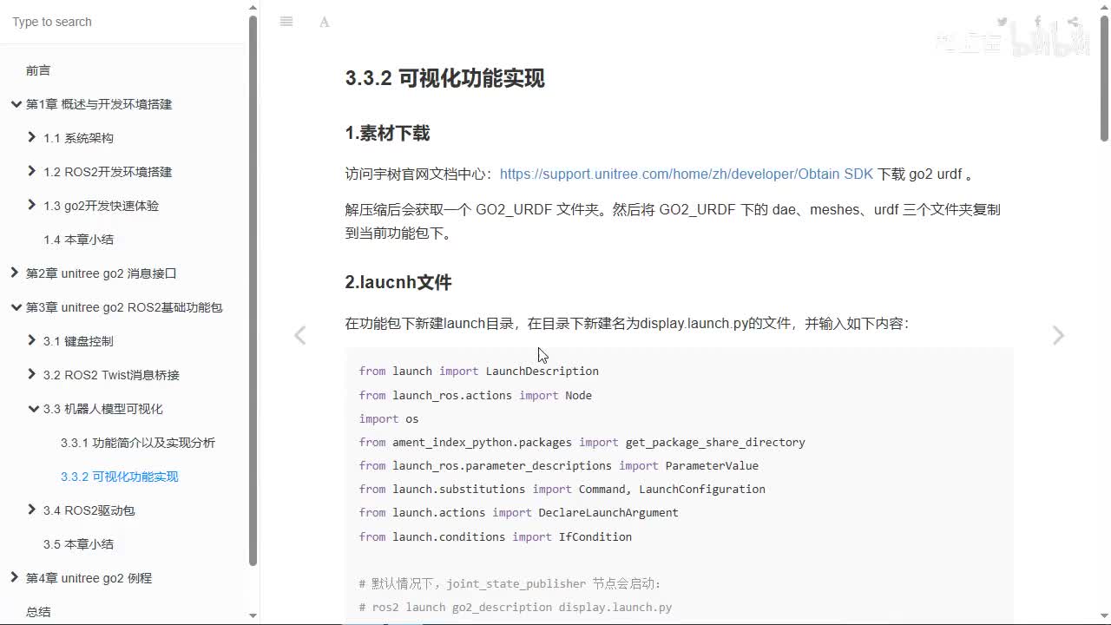Viewport: 1111px width, 625px height.
Task: Click the 'import os' code line
Action: click(x=389, y=418)
